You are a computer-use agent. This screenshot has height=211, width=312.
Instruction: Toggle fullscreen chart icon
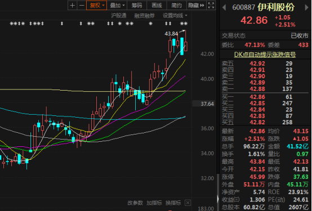(211, 6)
